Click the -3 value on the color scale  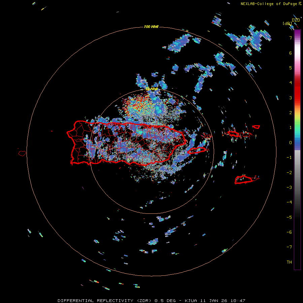[x=289, y=187]
